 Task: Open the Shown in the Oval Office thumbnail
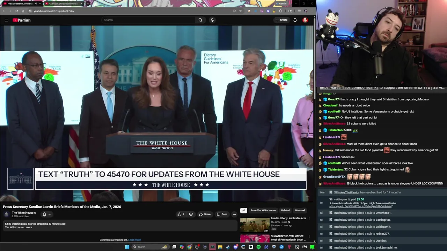pyautogui.click(x=255, y=238)
